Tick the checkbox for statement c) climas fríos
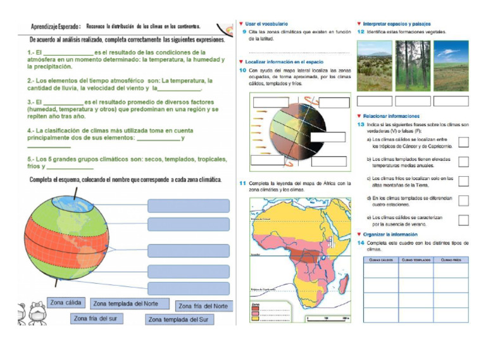 pyautogui.click(x=463, y=181)
